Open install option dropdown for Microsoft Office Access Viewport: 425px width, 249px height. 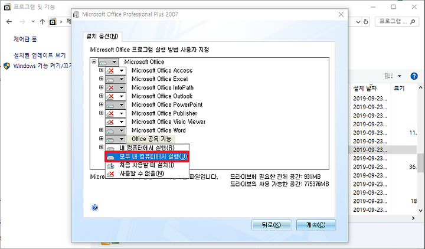tap(116, 71)
